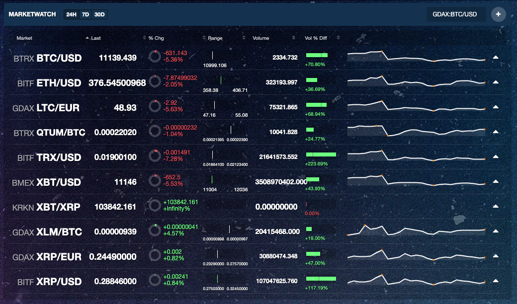Select the BITF XRP/USD market name
517x304 pixels.
49,282
